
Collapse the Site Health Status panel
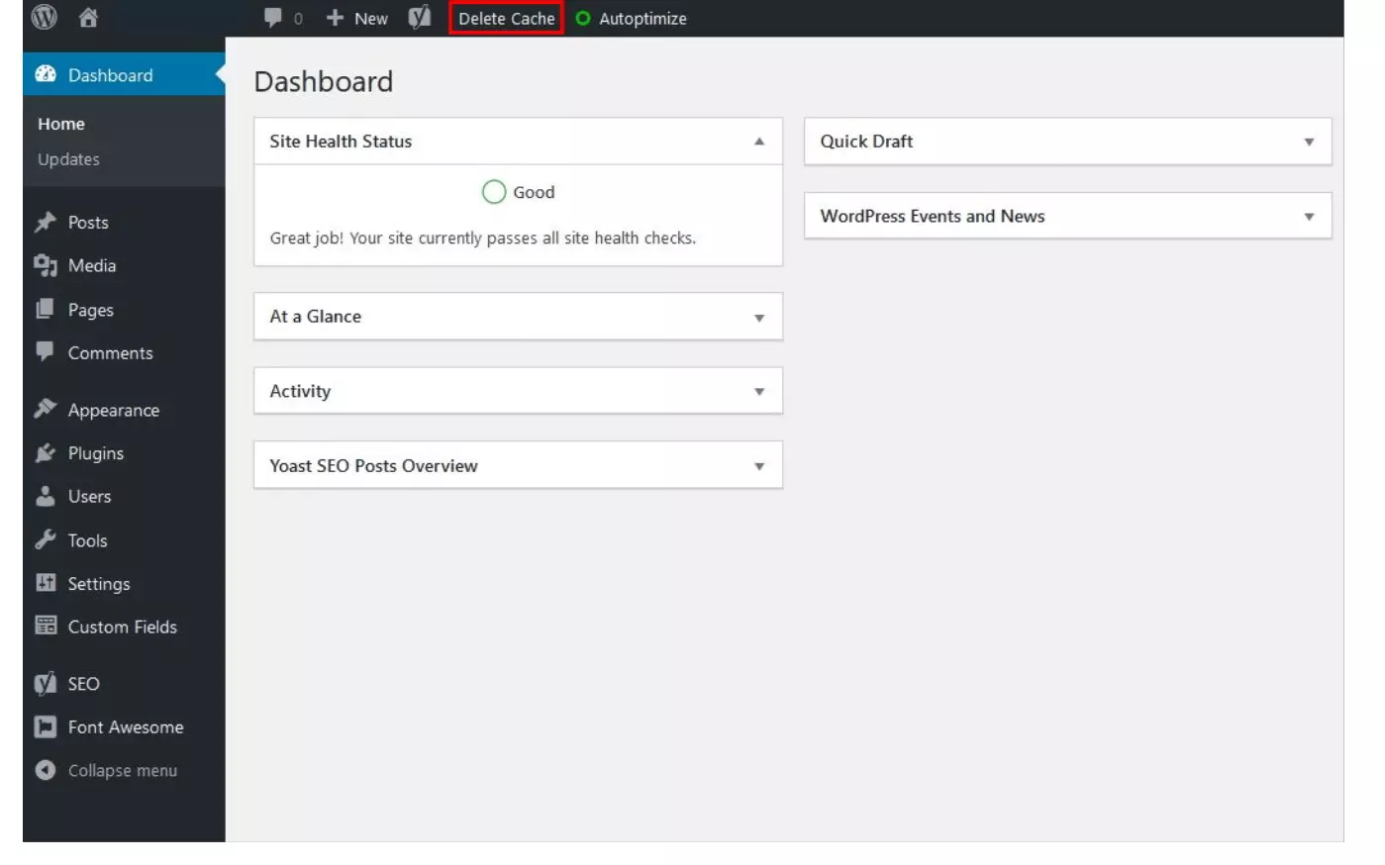(759, 142)
